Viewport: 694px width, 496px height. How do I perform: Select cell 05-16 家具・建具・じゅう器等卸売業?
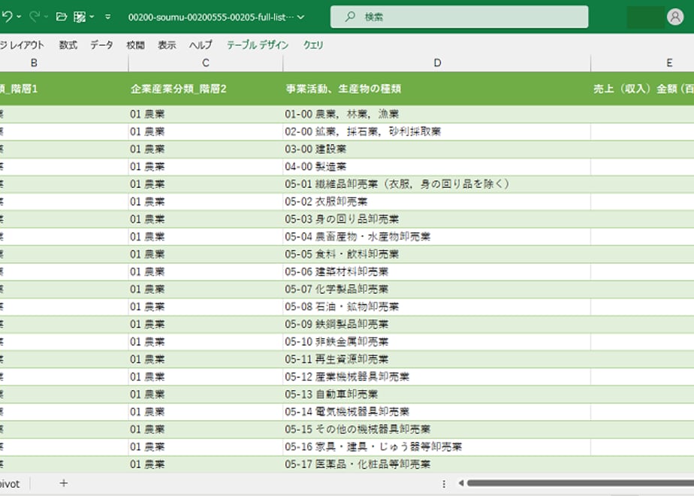pos(437,446)
